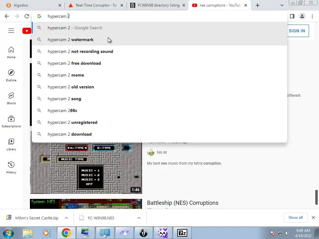Select hypercam 269c suggestion
Image resolution: width=319 pixels, height=239 pixels.
pos(159,110)
